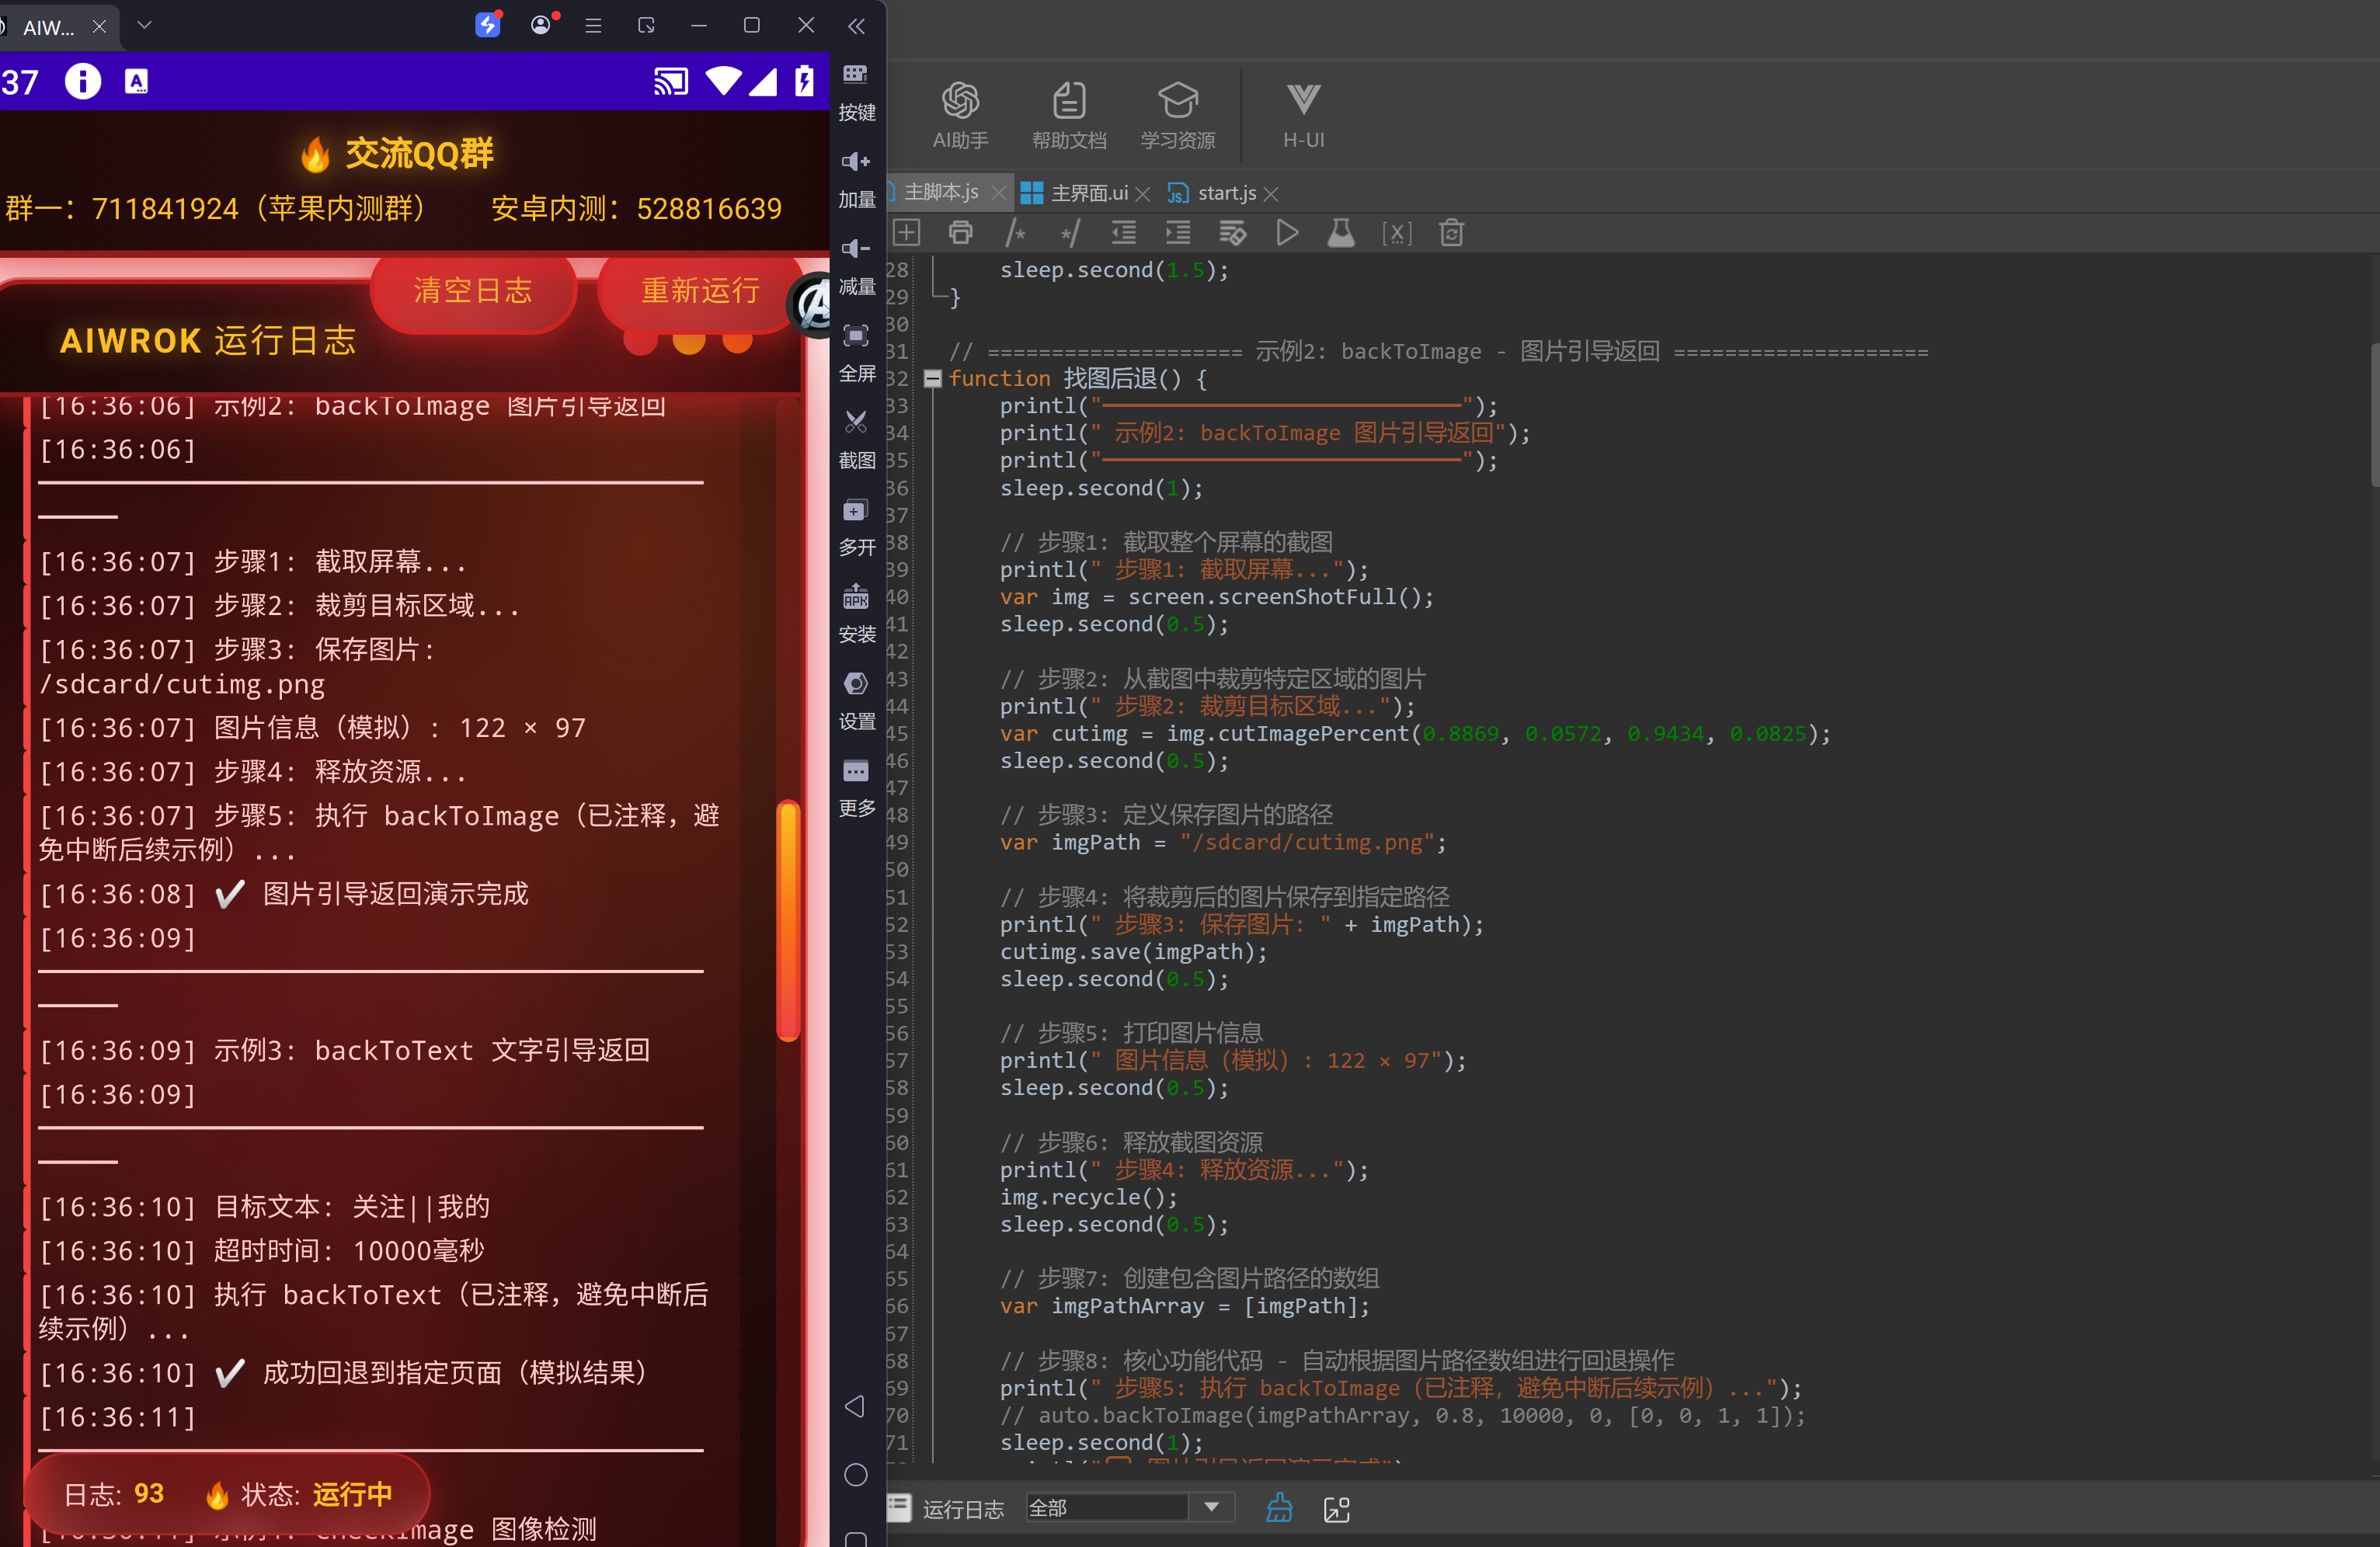Viewport: 2380px width, 1547px height.
Task: Close the start.js tab
Action: tap(1271, 194)
